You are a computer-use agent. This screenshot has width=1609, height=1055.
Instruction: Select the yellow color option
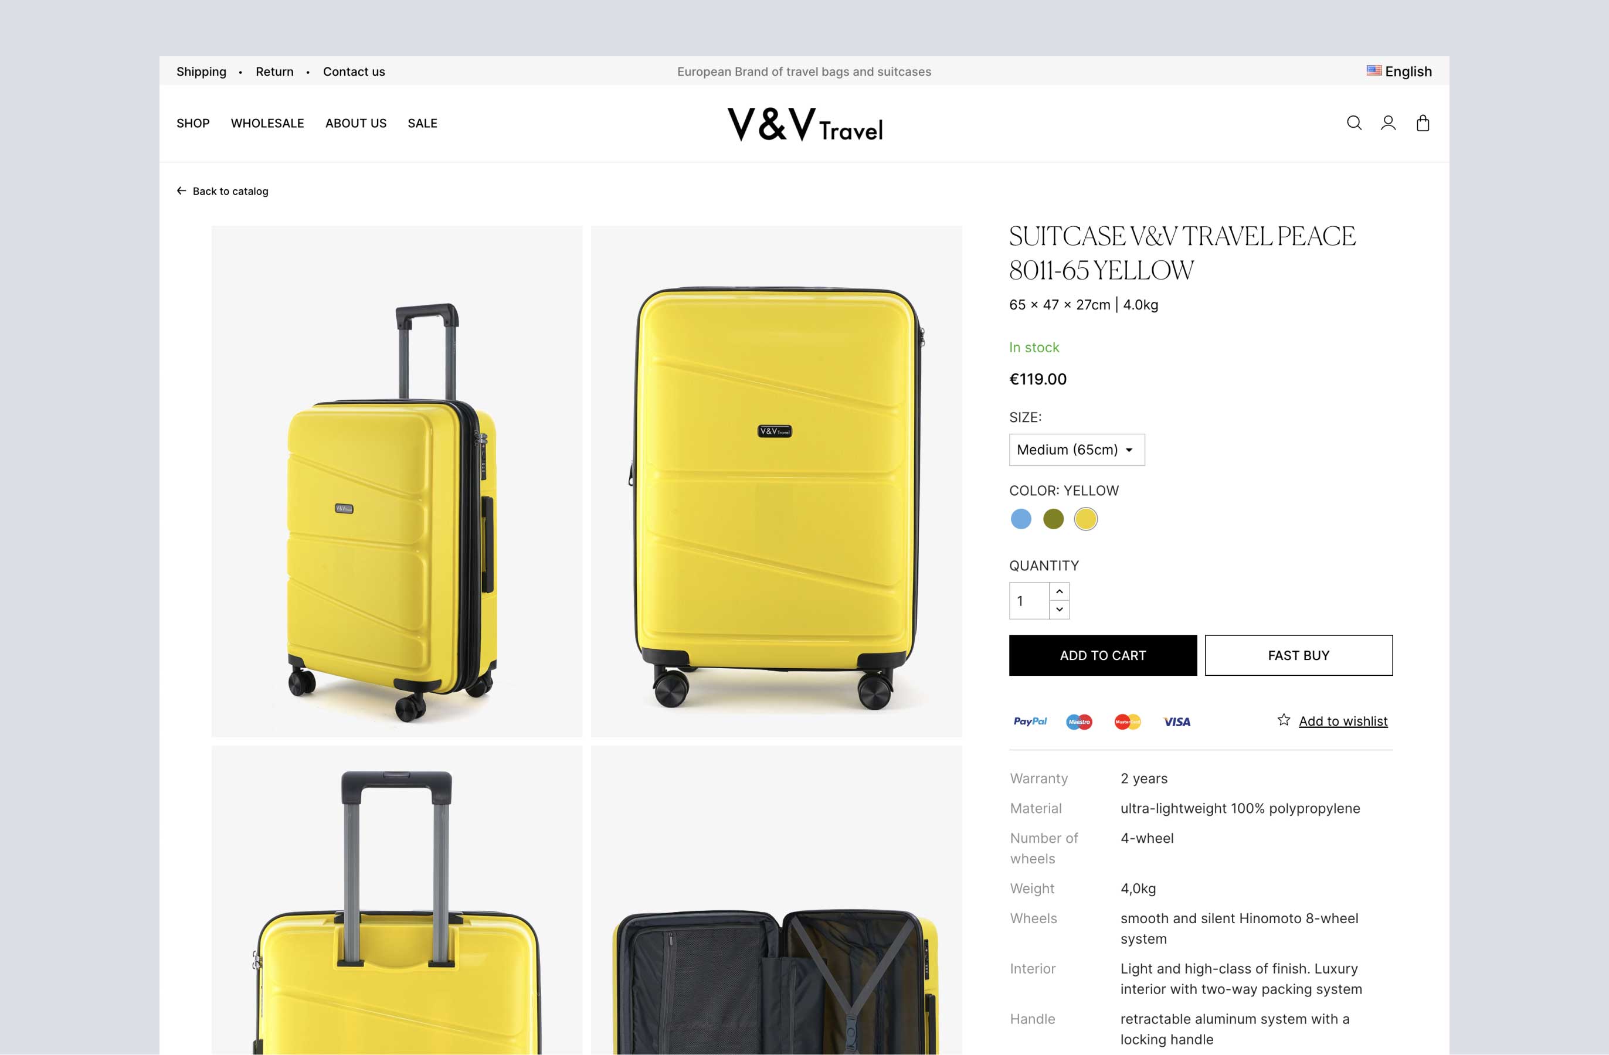pos(1086,519)
